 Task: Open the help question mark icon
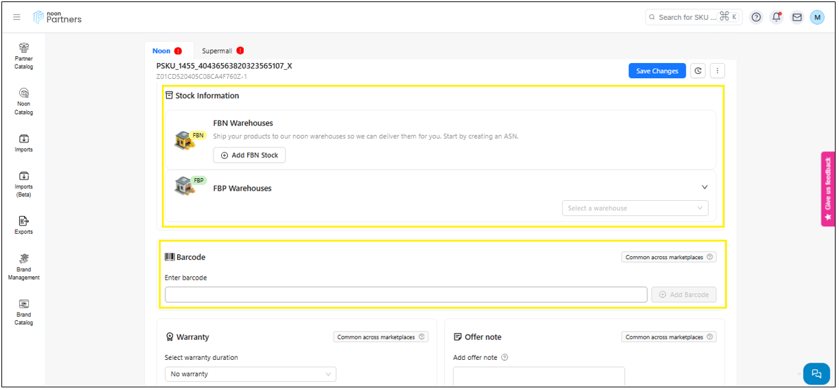pos(756,17)
